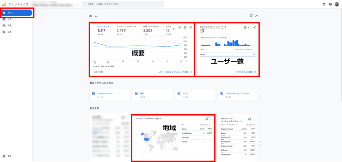Open the Google apps grid icon
This screenshot has height=162, width=342.
(324, 4)
